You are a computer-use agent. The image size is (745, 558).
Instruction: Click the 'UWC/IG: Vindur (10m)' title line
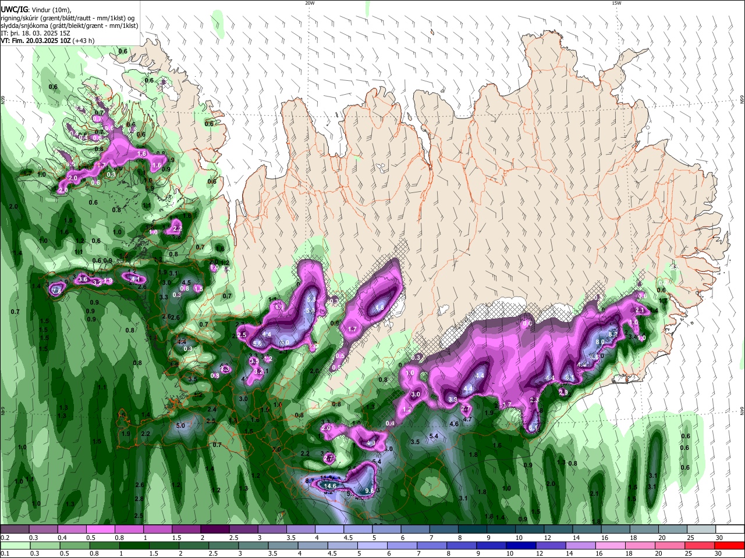[x=36, y=9]
